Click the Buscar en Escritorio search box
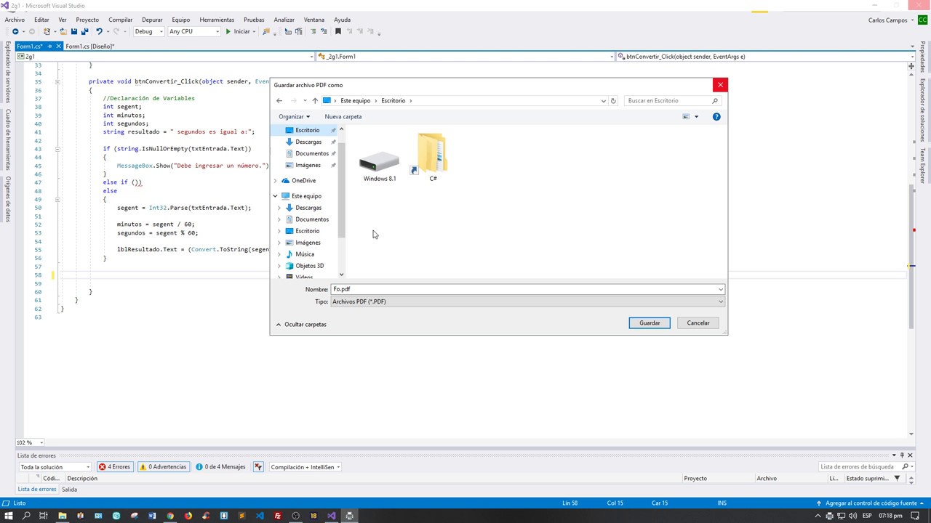 (673, 101)
